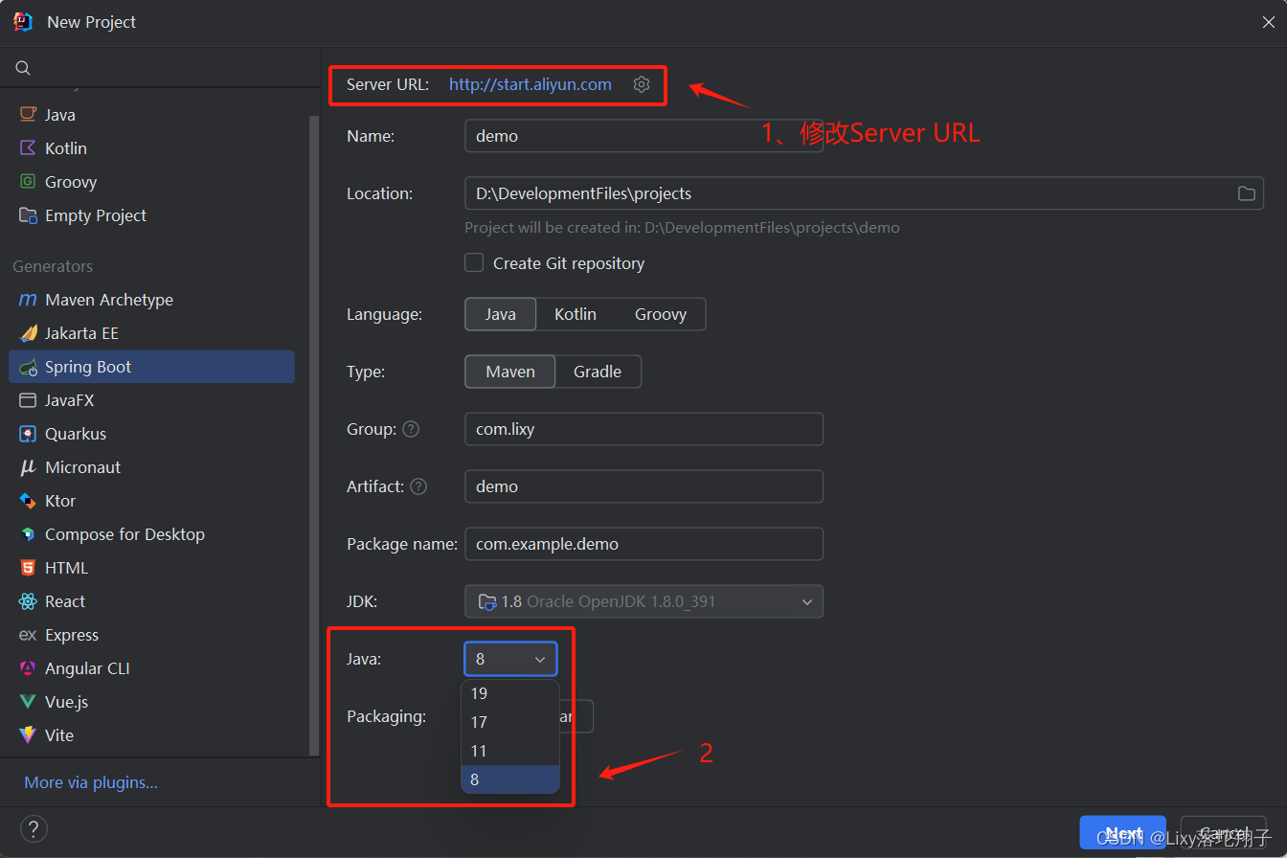Viewport: 1287px width, 858px height.
Task: Choose the Spring Boot generator icon
Action: (x=28, y=367)
